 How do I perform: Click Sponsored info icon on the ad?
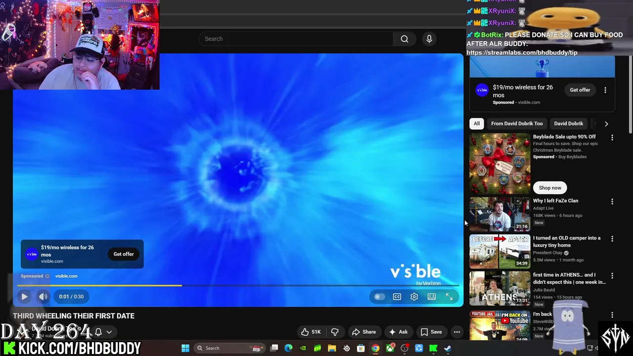(47, 276)
